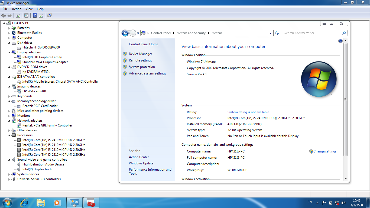Screen dimensions: 370x208
Task: Open the Control Panel Home link
Action: pos(144,44)
